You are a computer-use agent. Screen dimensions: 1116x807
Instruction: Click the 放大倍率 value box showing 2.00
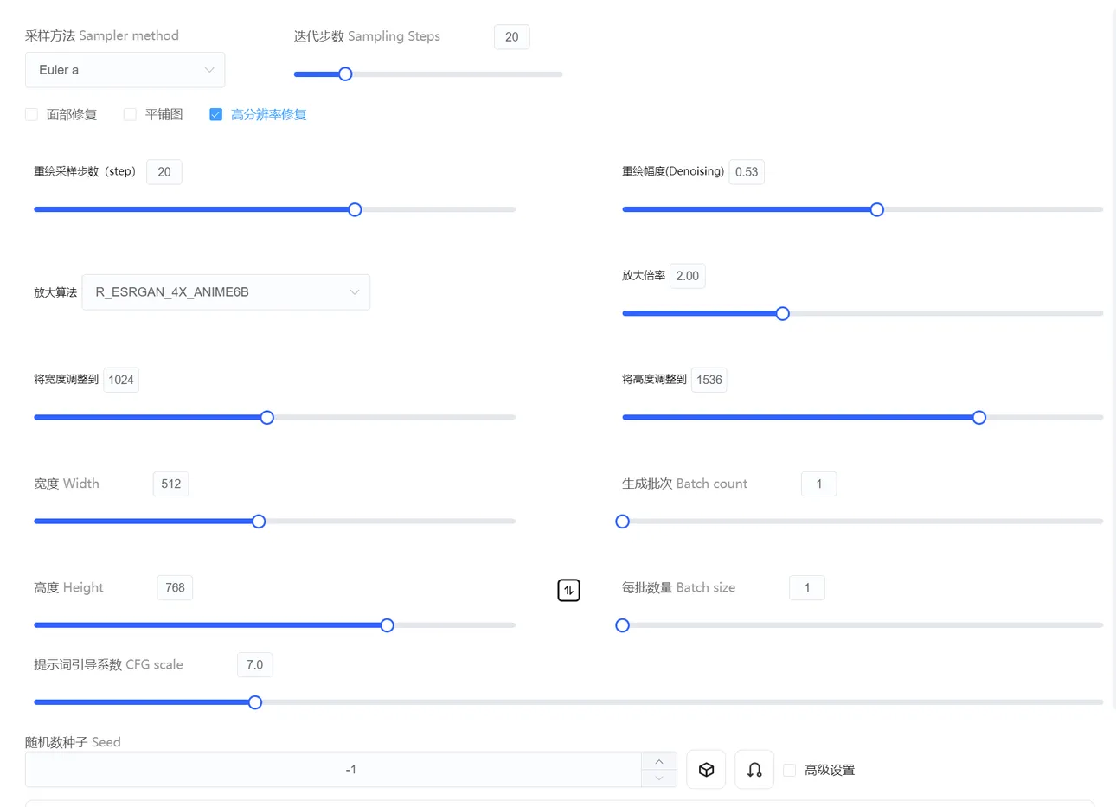687,276
